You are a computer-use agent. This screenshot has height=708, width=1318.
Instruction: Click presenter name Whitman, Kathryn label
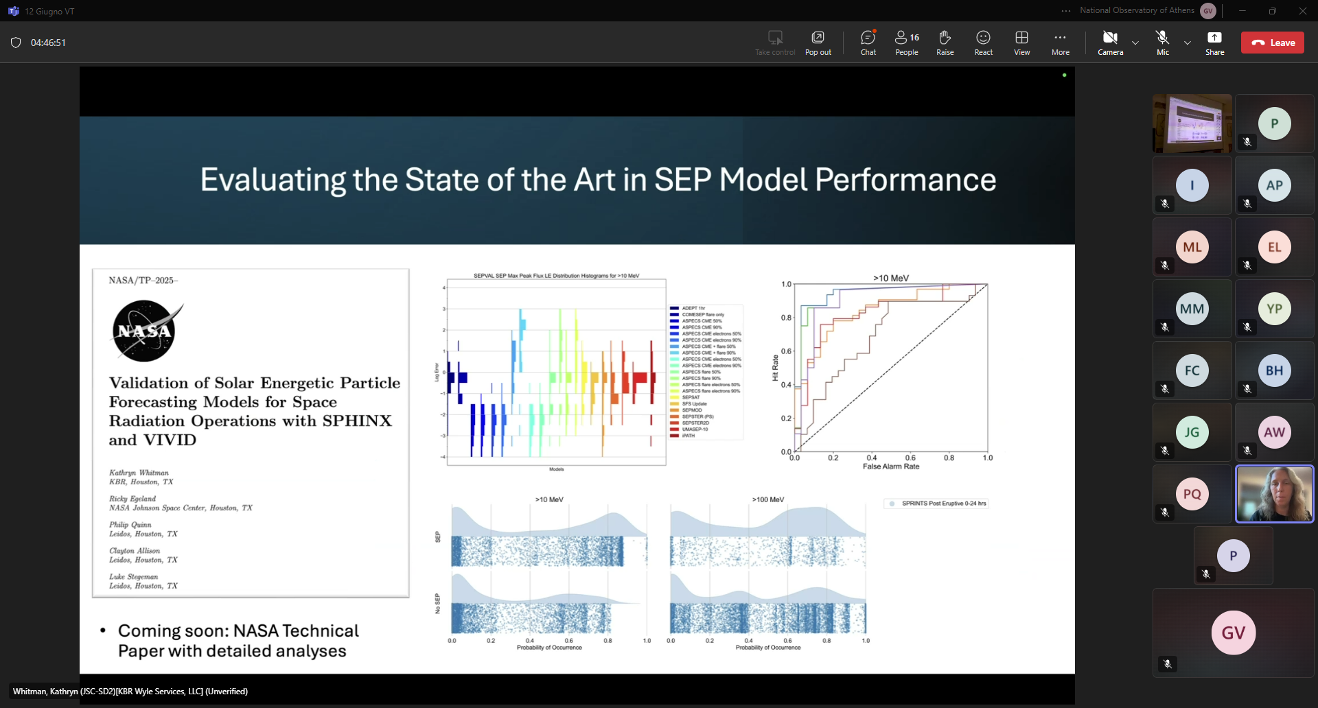(x=130, y=692)
